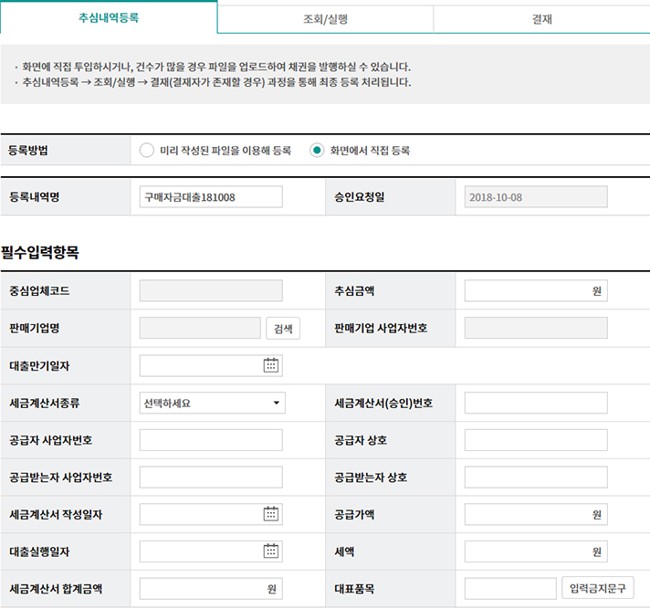
Task: Open calendar icon for 세금계산서 작성일자
Action: coord(270,514)
